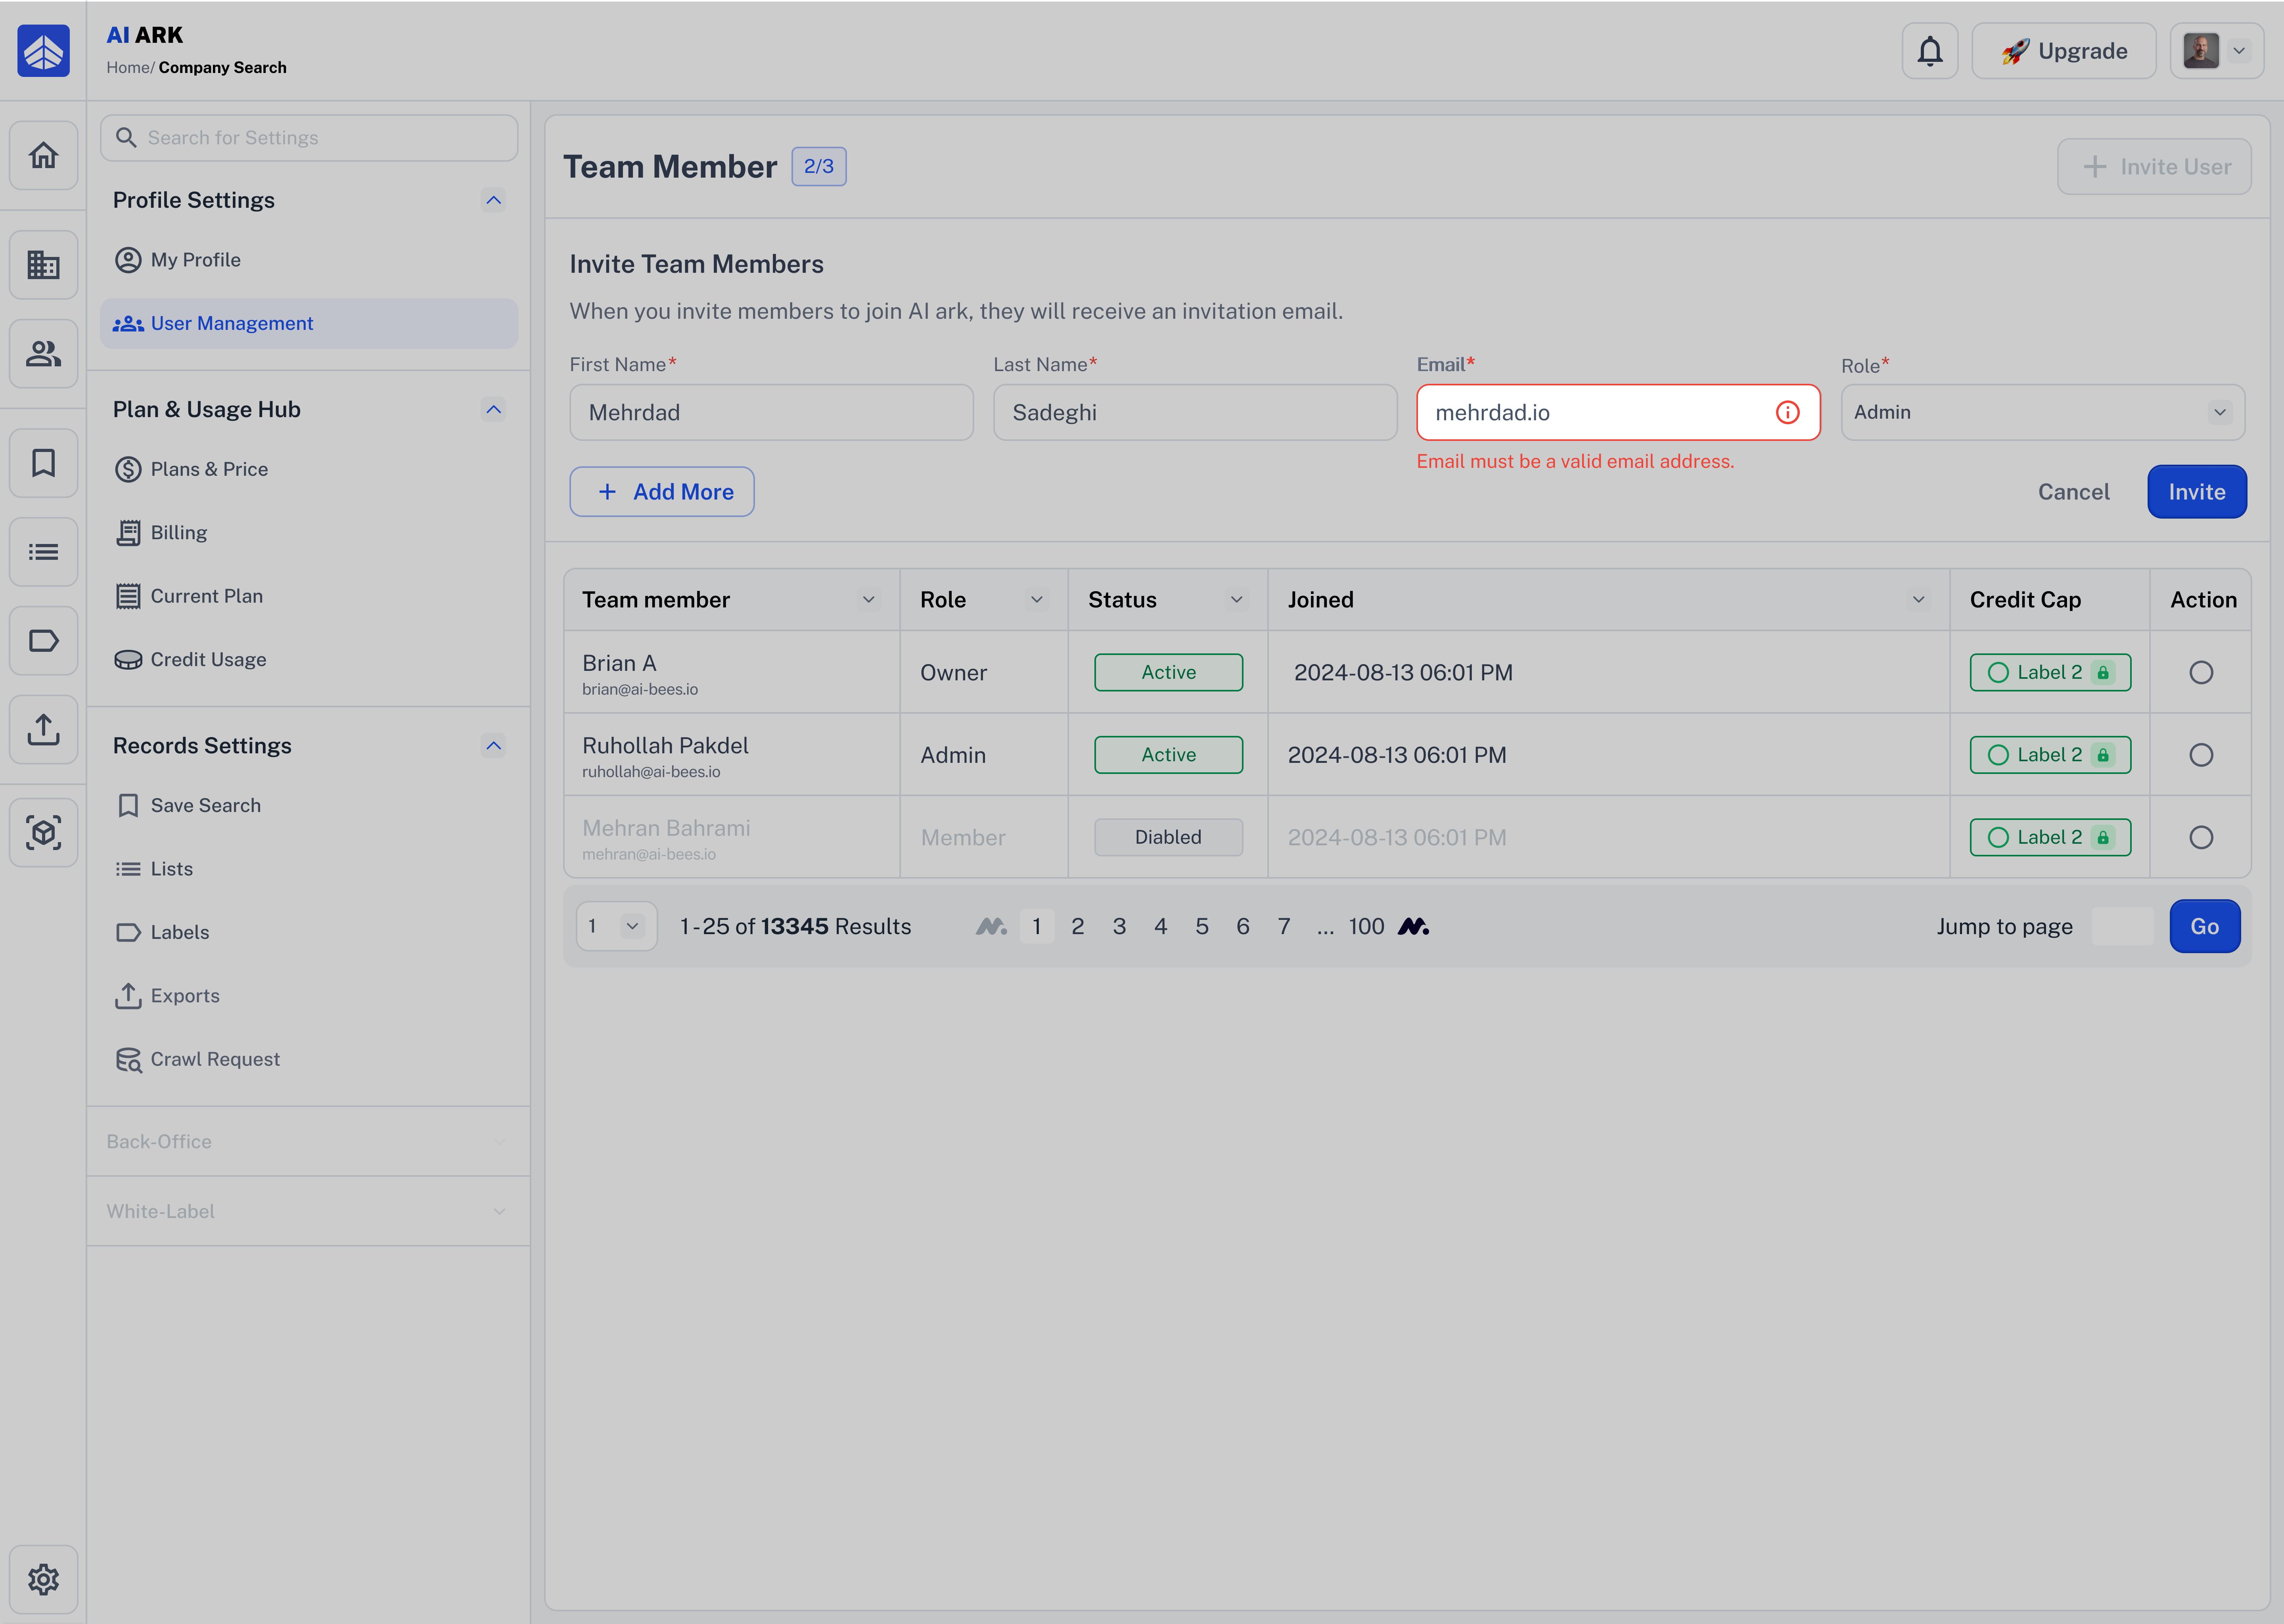Click the Home breadcrumb link
Viewport: 2284px width, 1624px height.
click(128, 68)
